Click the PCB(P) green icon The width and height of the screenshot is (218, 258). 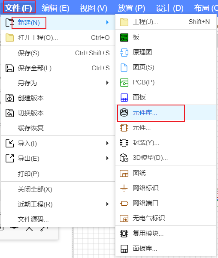click(124, 82)
